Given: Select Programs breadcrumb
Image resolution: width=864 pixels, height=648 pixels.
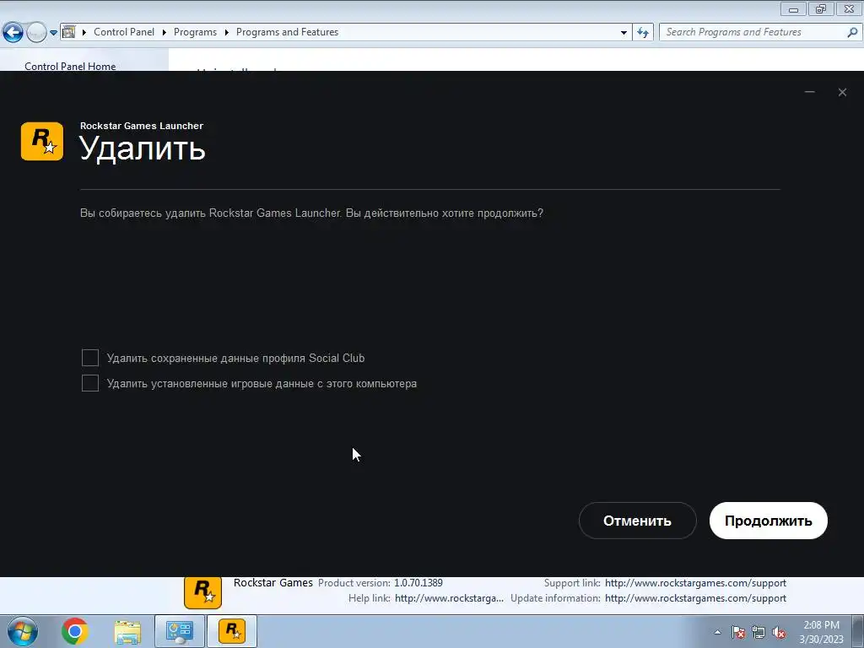Looking at the screenshot, I should pyautogui.click(x=195, y=32).
